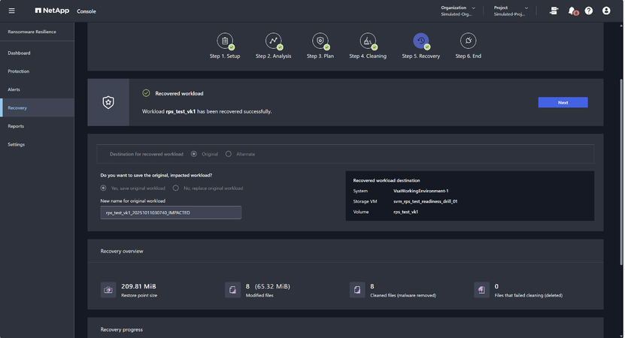Go to Dashboard in the sidebar
The image size is (625, 338).
pos(20,53)
